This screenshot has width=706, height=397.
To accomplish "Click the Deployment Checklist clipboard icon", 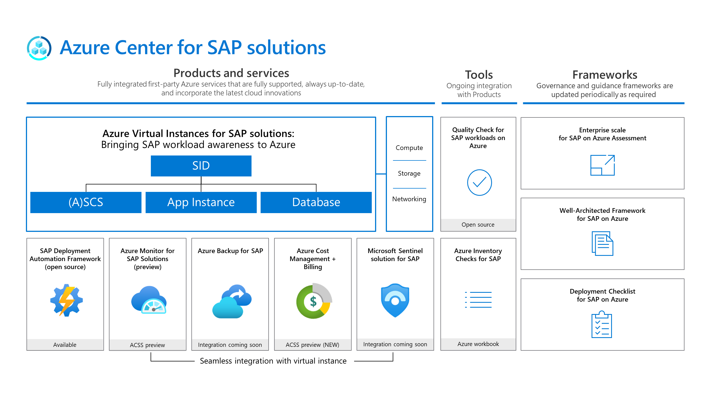I will (601, 324).
